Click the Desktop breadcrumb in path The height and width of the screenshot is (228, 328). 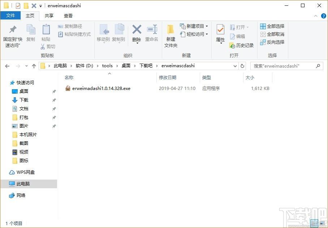coord(126,66)
